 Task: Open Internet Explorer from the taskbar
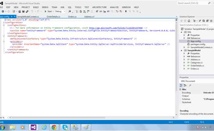point(44,127)
